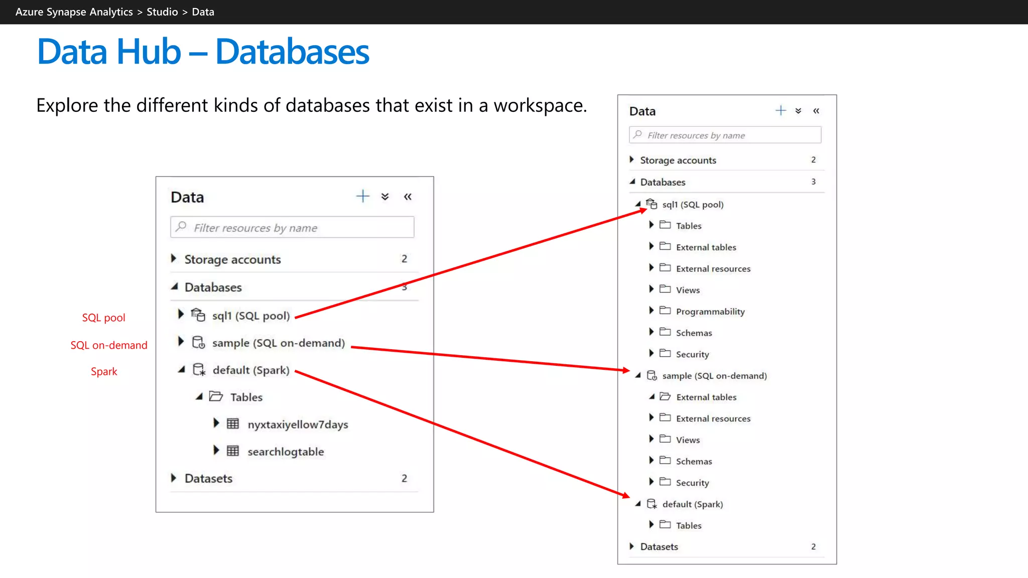Collapse External tables under sample (SQL on-demand)
1028x578 pixels.
[652, 396]
